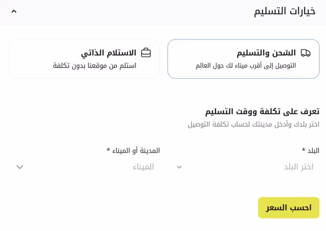This screenshot has width=326, height=231.
Task: Click the اختر بلدك وأدخل مدينتك helper text
Action: (254, 124)
